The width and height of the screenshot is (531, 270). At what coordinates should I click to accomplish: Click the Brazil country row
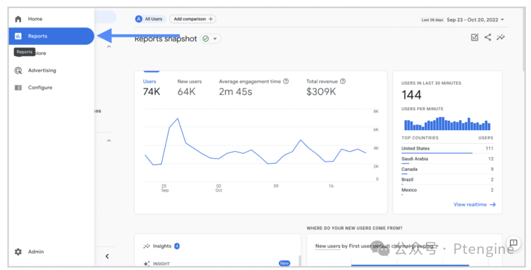click(x=447, y=180)
